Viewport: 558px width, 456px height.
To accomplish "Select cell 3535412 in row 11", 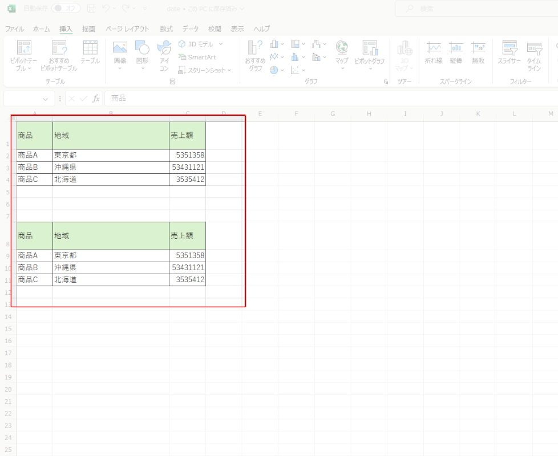I will click(x=188, y=280).
